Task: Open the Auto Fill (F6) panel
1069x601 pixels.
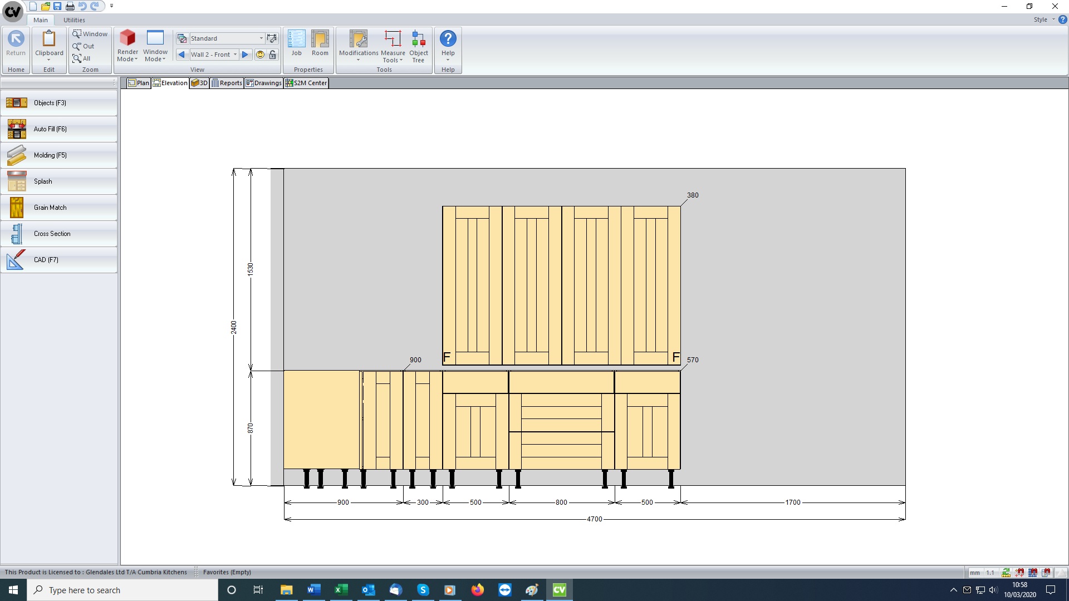Action: (59, 129)
